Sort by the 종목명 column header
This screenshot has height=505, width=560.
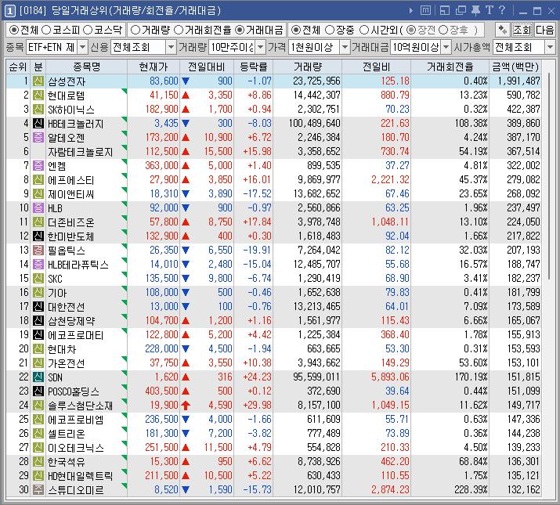(86, 67)
